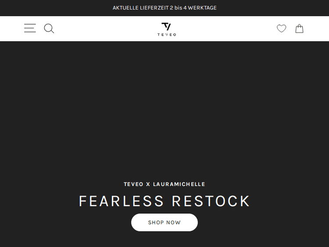Show the search field using the search icon
This screenshot has height=247, width=329.
point(49,29)
